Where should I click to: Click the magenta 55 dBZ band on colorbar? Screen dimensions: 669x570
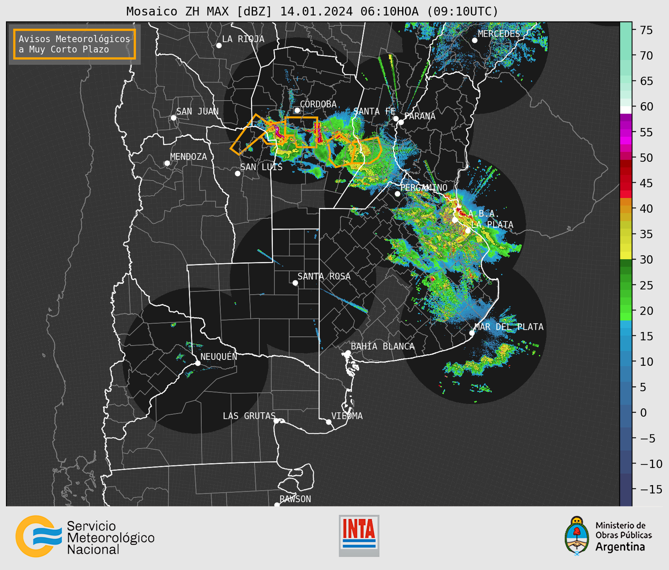pos(626,132)
